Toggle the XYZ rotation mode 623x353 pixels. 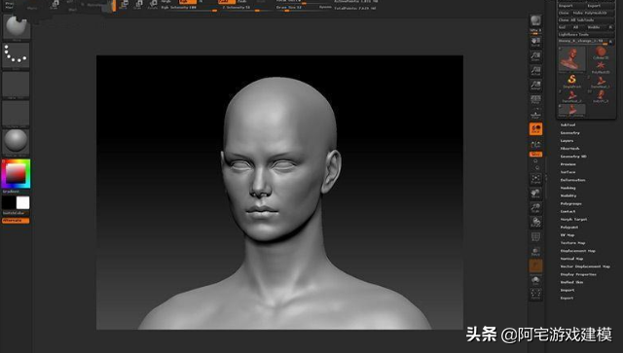click(x=535, y=154)
